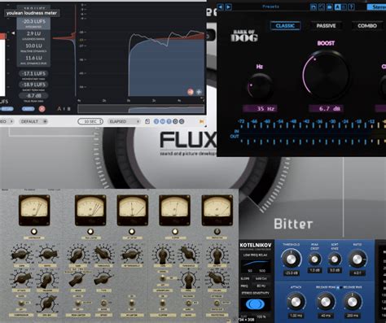Viewport: 386px width, 323px height.
Task: Click the RELEASE RMS knob in Kotelnikov
Action: tap(353, 302)
